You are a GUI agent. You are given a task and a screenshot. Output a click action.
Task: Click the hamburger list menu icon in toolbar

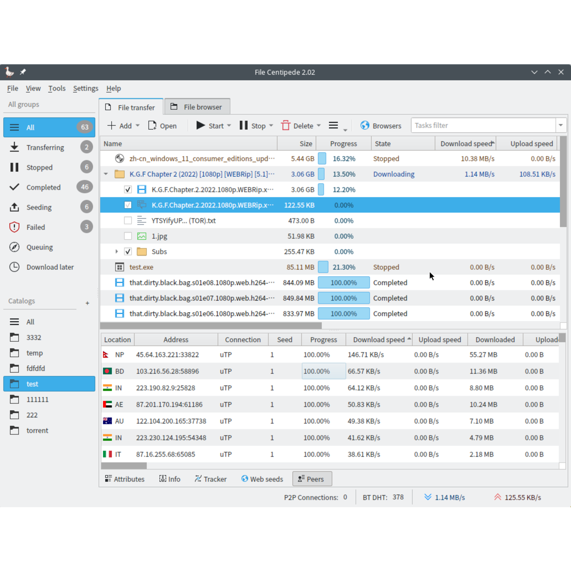[x=333, y=126]
